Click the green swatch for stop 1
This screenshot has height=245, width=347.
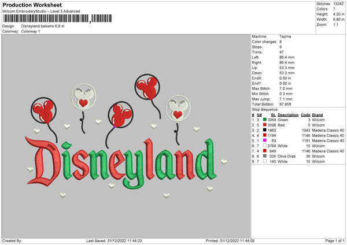coord(264,120)
